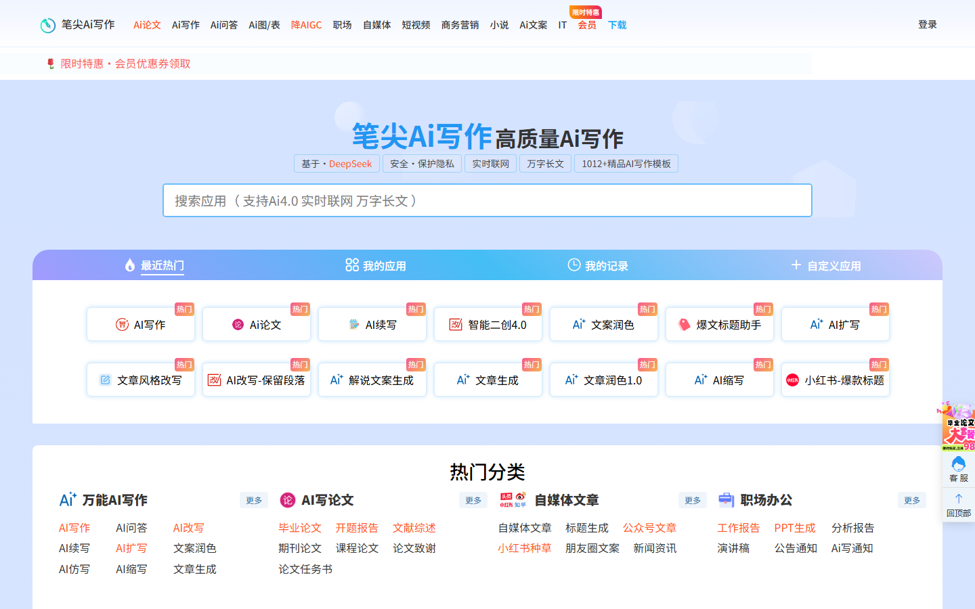The height and width of the screenshot is (609, 975).
Task: Open the 文章风格改写 app card
Action: click(x=141, y=380)
